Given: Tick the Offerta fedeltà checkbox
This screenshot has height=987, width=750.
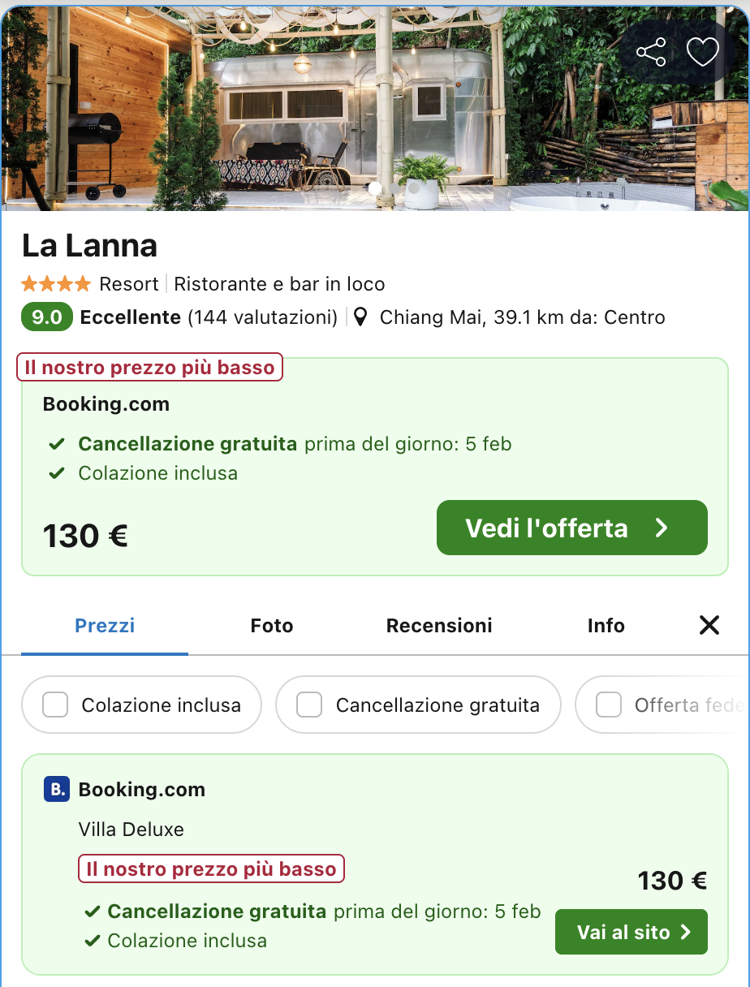Looking at the screenshot, I should coord(608,705).
